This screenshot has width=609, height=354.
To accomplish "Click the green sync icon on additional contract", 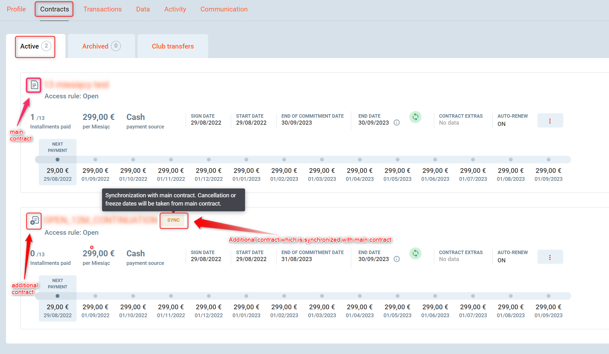I will tap(415, 253).
